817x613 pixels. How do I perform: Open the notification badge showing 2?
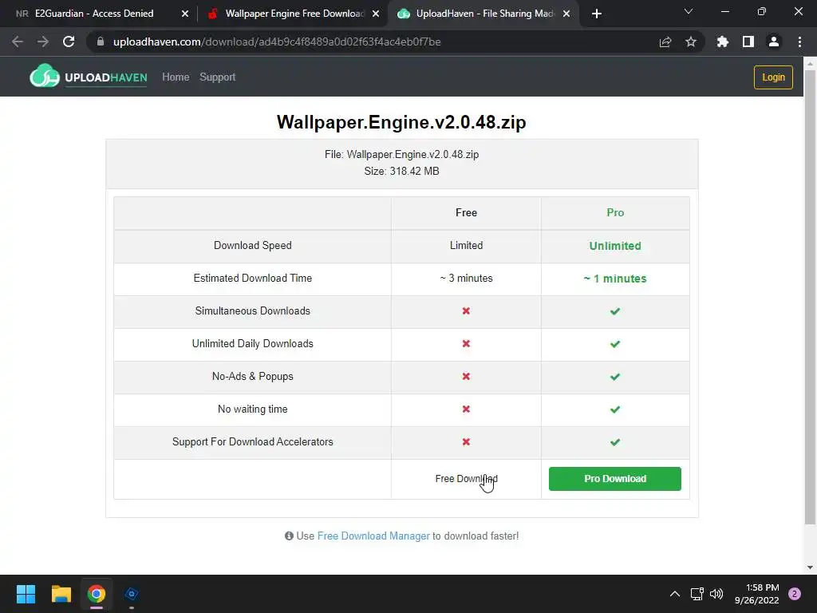(794, 594)
